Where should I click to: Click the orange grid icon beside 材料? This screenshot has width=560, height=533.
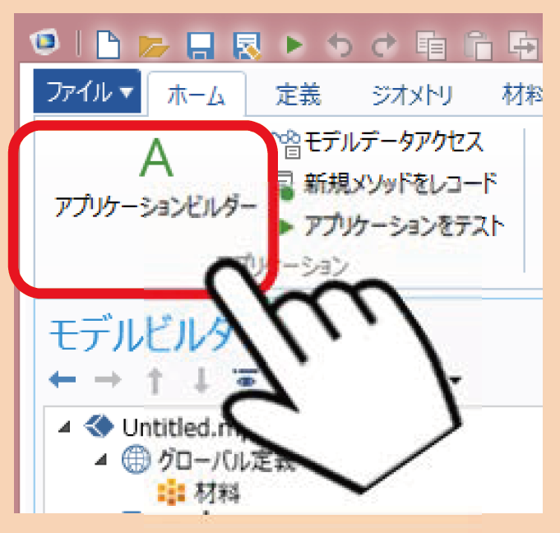click(x=172, y=492)
